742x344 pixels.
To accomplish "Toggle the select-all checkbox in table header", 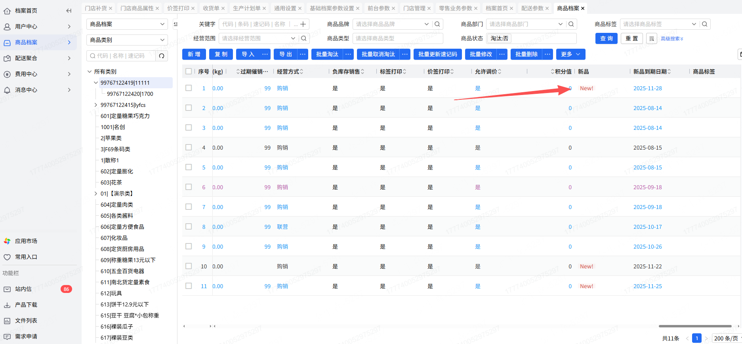I will pos(189,71).
